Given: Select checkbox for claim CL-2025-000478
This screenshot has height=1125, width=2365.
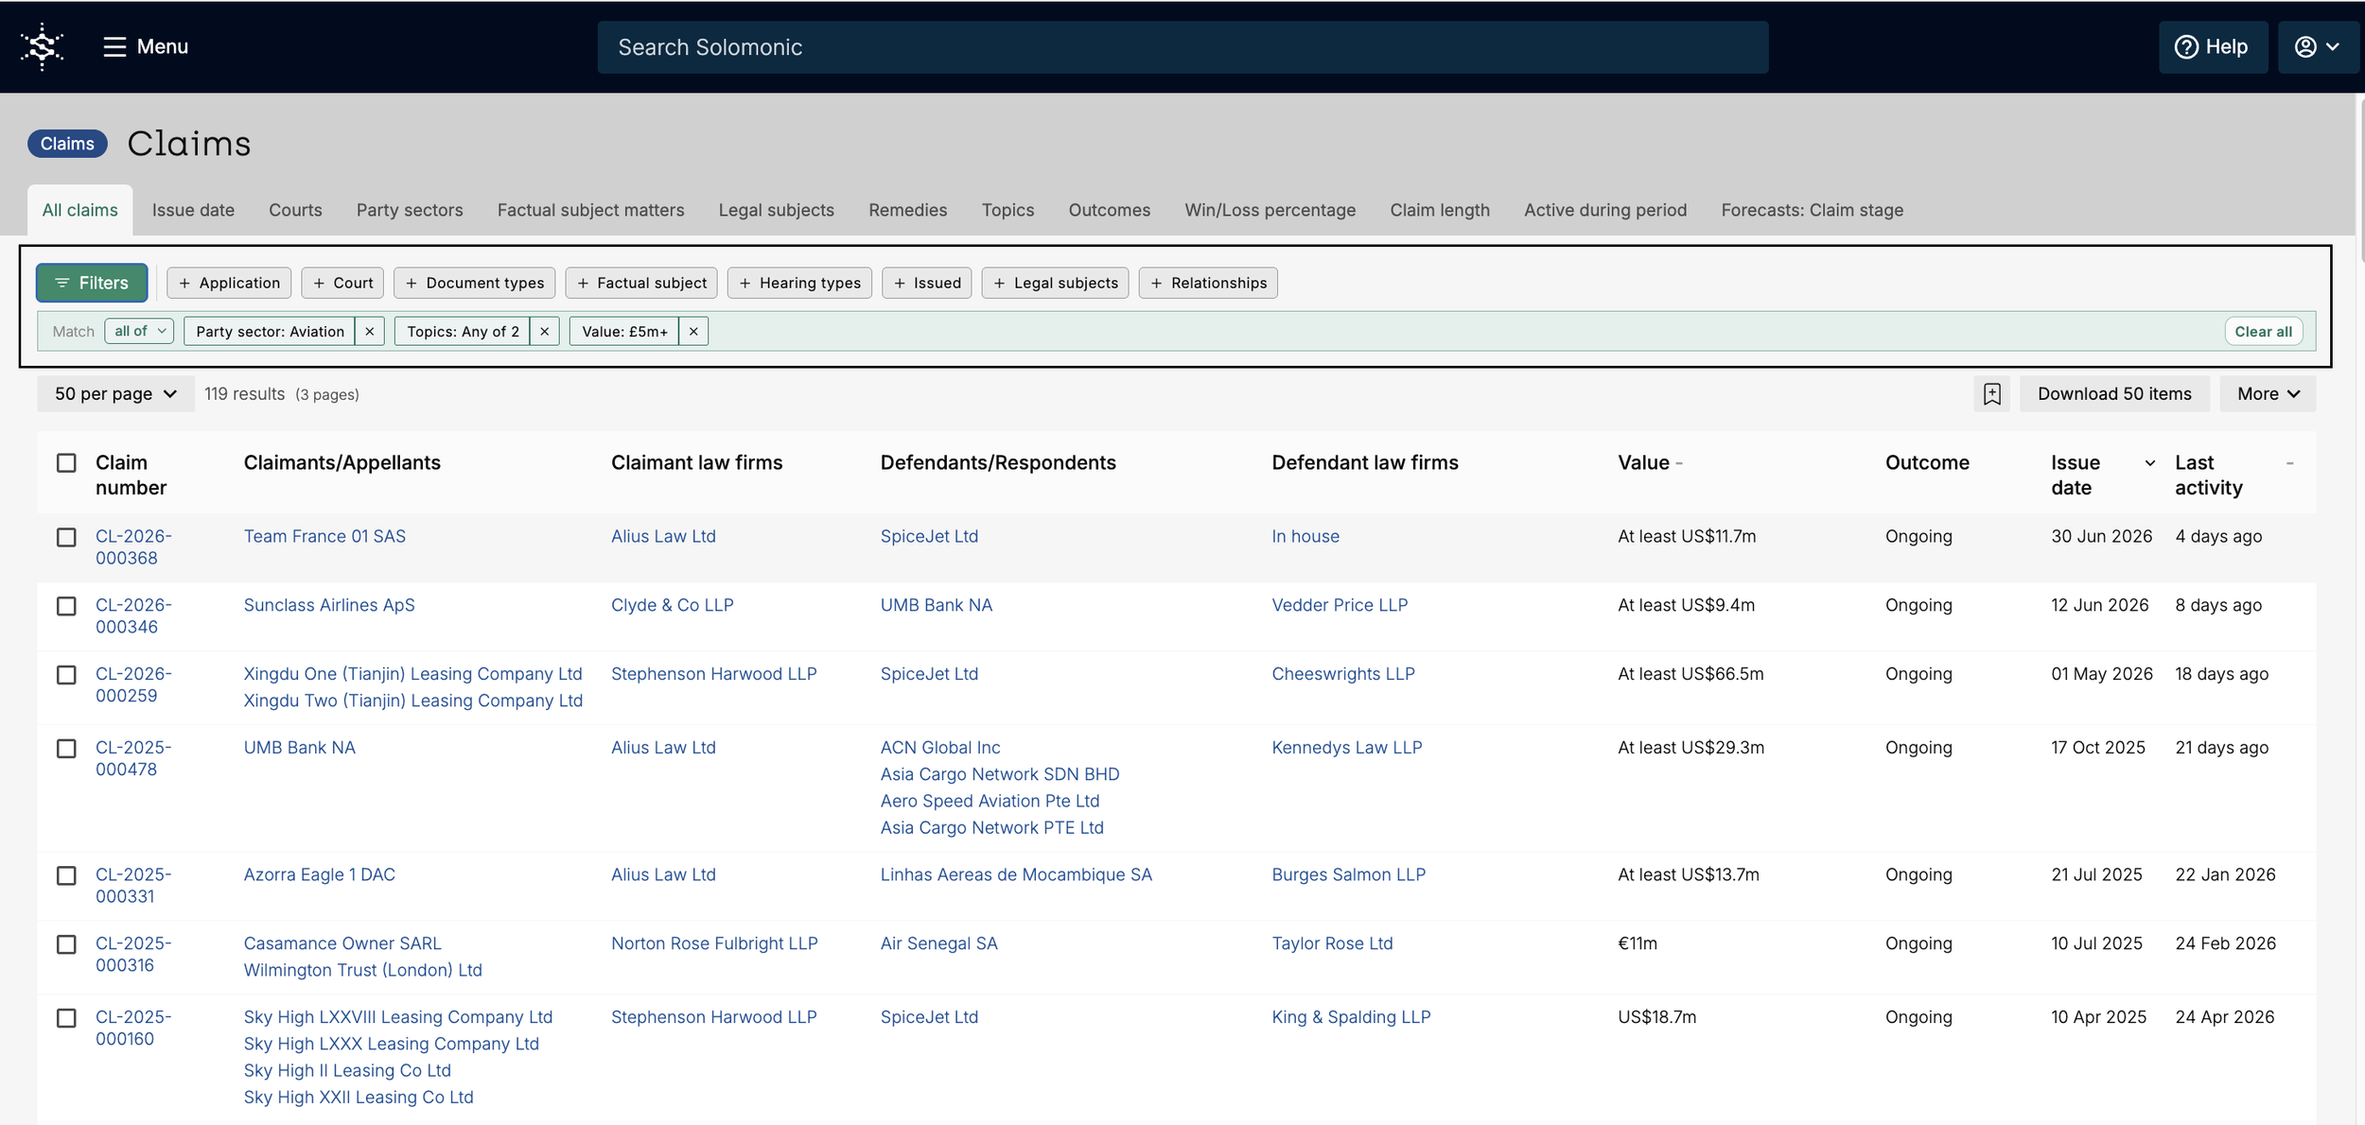Looking at the screenshot, I should pyautogui.click(x=66, y=750).
